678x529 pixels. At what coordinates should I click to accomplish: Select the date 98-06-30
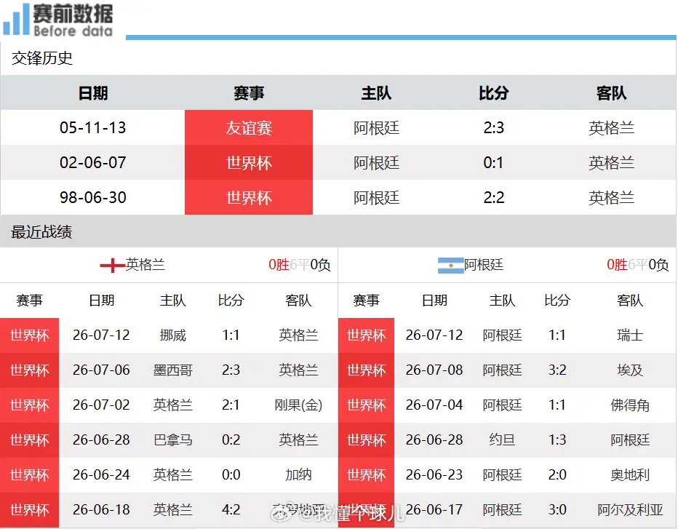(x=93, y=198)
